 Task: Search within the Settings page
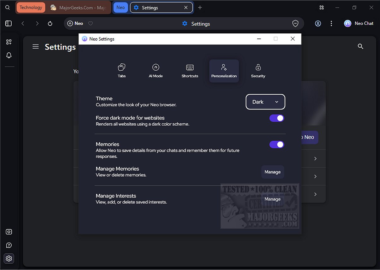click(360, 46)
